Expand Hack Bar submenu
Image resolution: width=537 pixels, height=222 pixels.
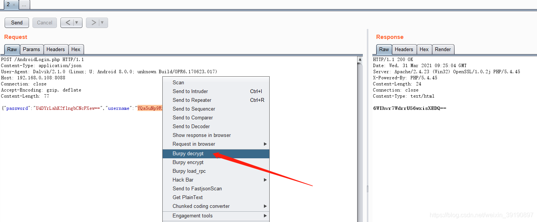click(216, 180)
